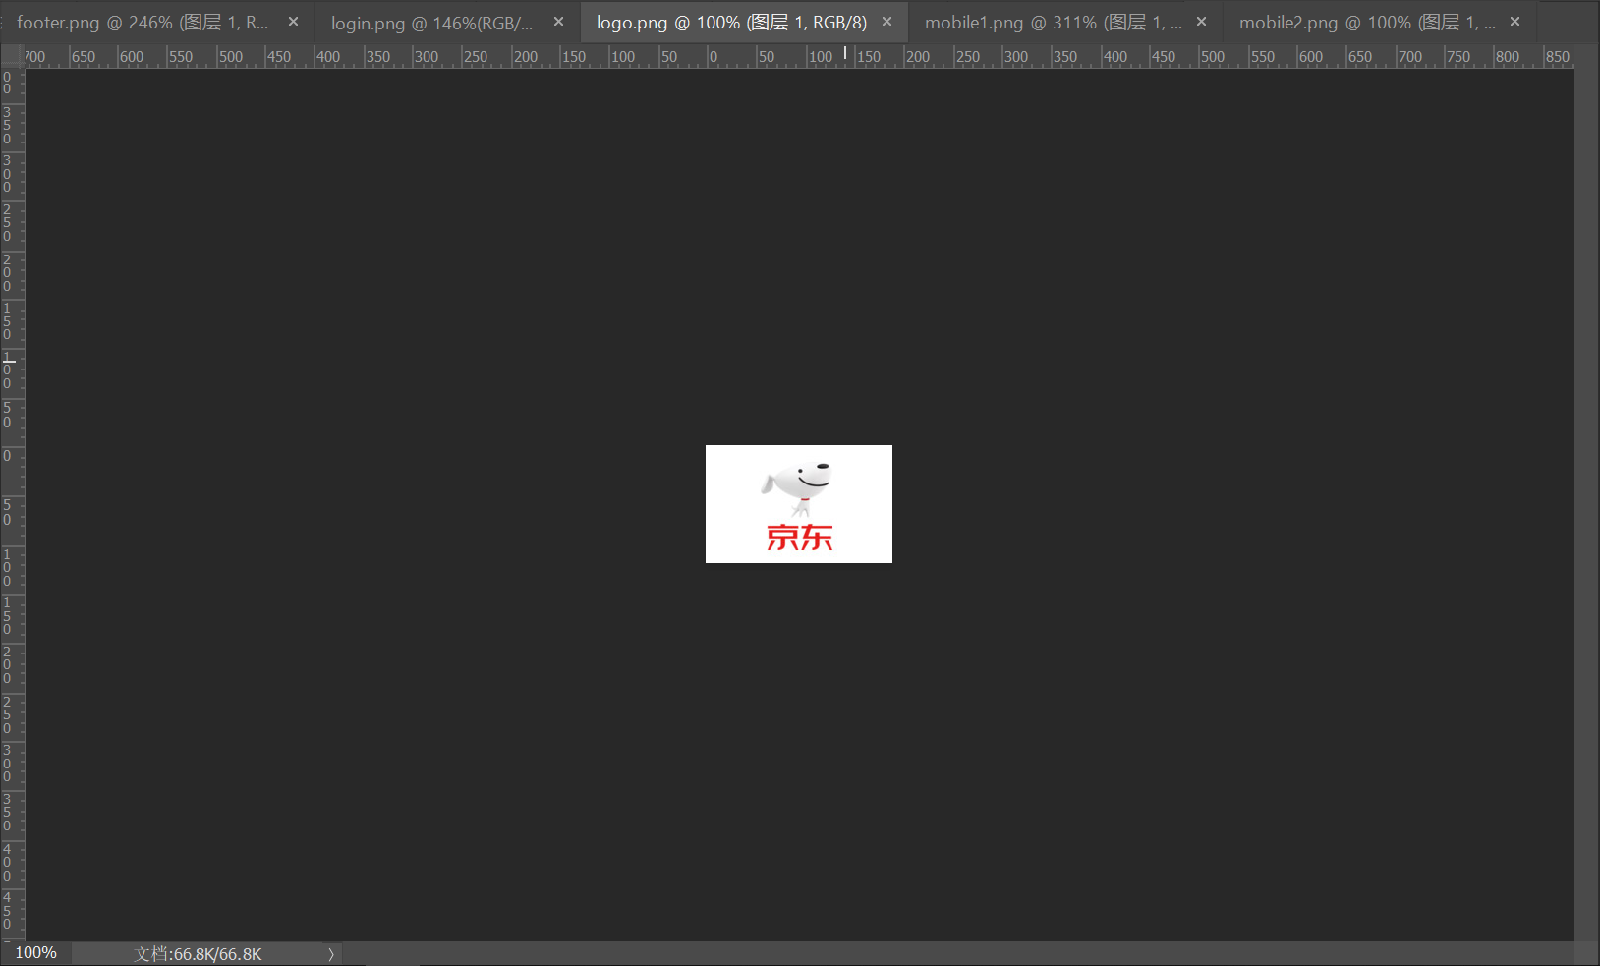
Task: Close the mobile2.png tab
Action: [1514, 22]
